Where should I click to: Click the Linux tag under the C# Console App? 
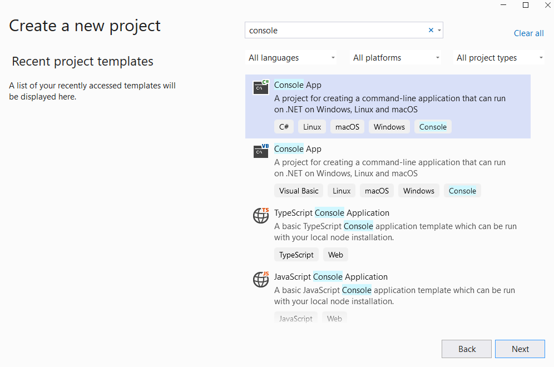311,126
